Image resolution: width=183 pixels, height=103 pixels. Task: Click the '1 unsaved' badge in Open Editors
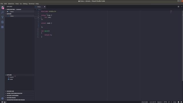[x=18, y=9]
